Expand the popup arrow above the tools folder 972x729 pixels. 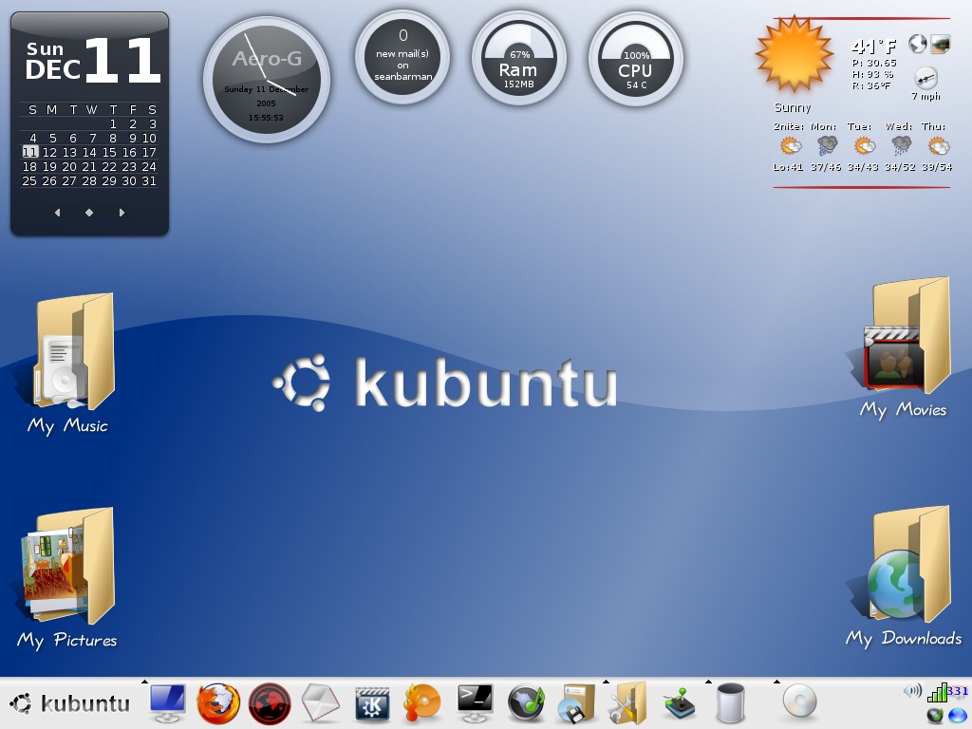[x=607, y=682]
